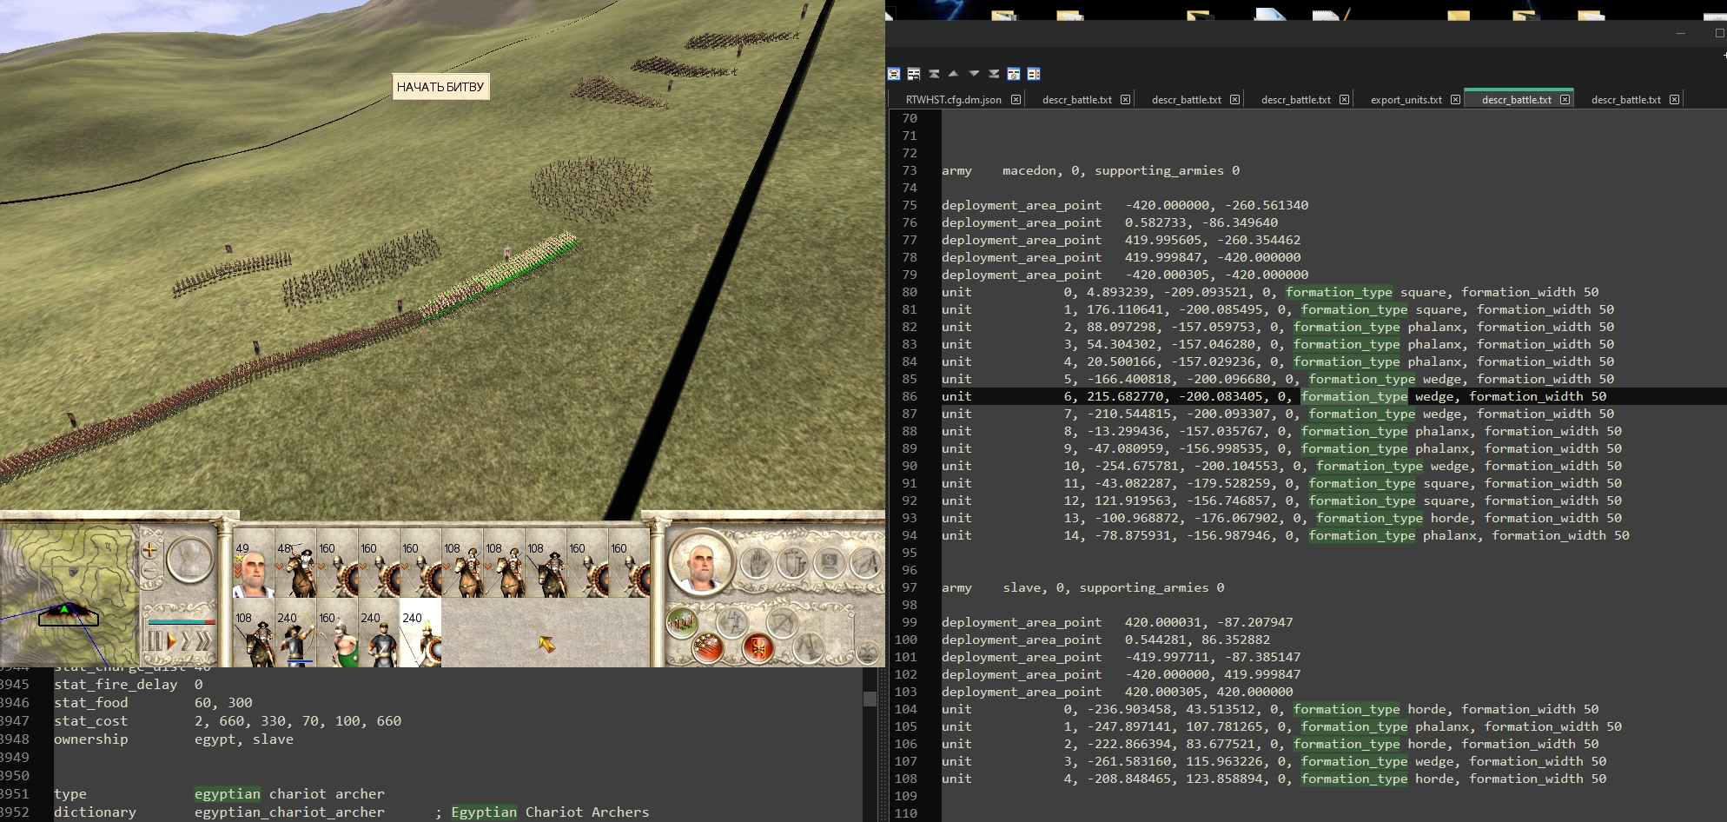This screenshot has height=822, width=1727.
Task: Switch to the export_units.txt tab
Action: [1406, 100]
